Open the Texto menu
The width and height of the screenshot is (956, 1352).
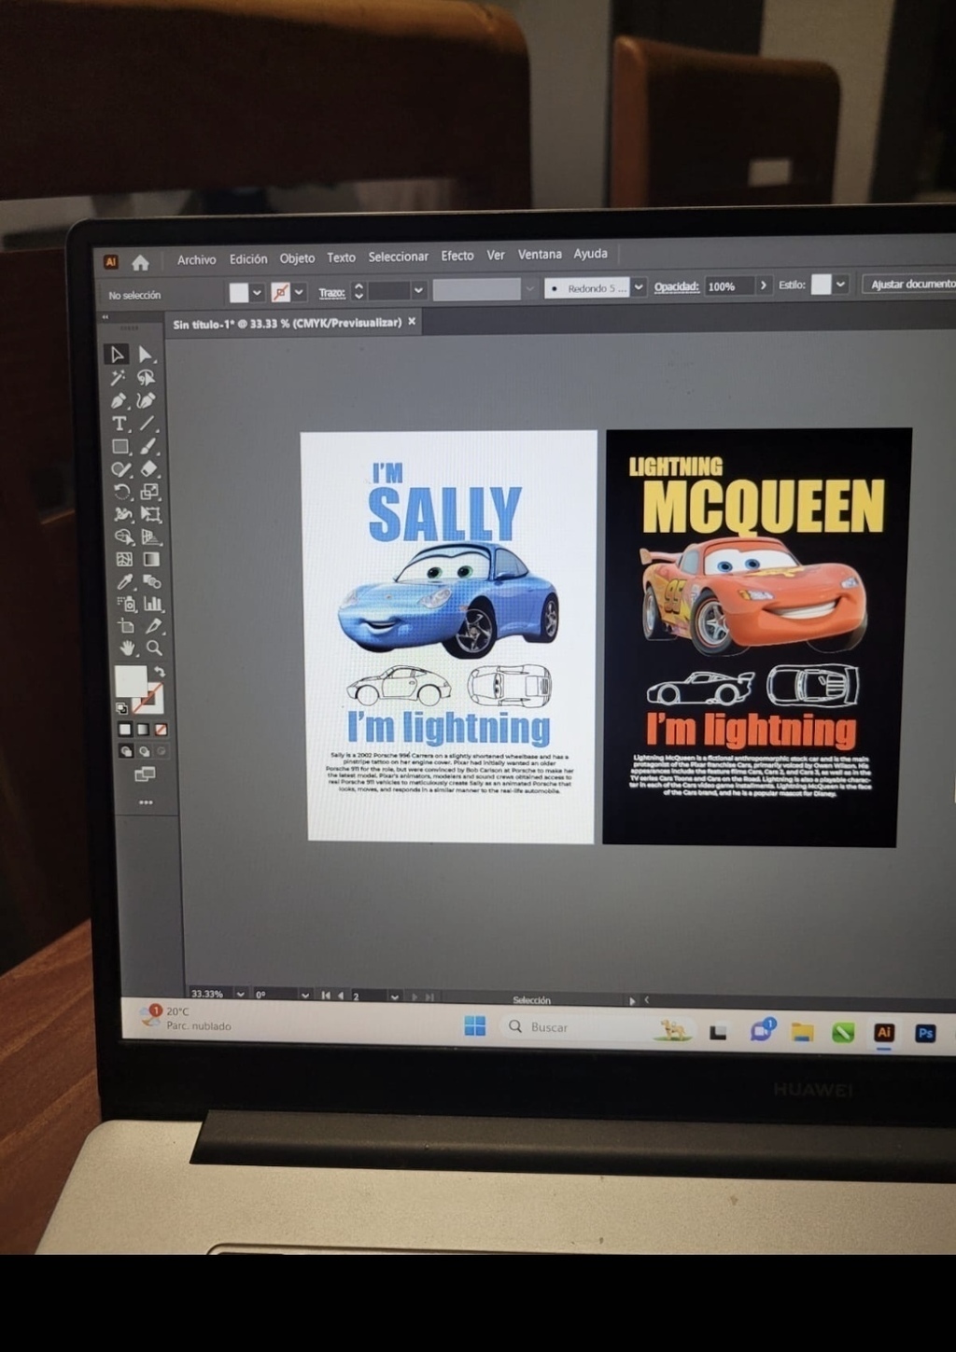[x=341, y=258]
